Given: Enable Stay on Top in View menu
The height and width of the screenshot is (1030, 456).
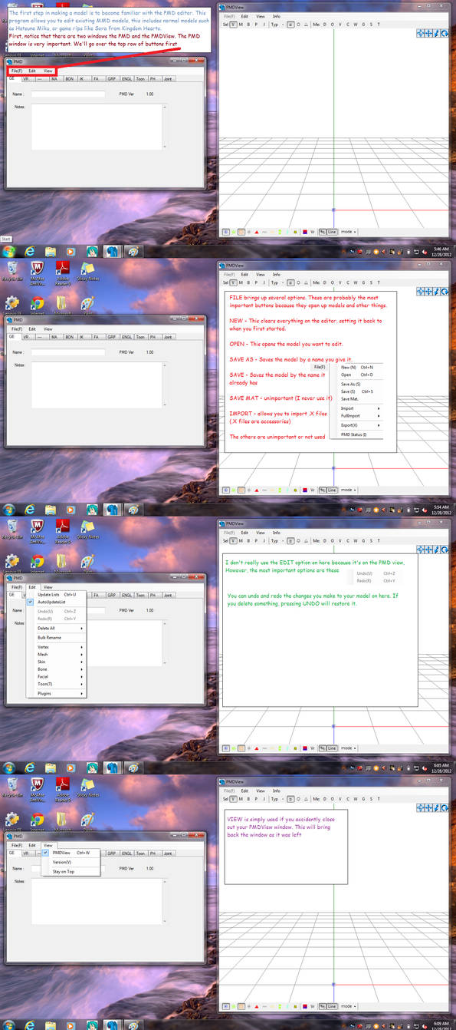Looking at the screenshot, I should (71, 871).
